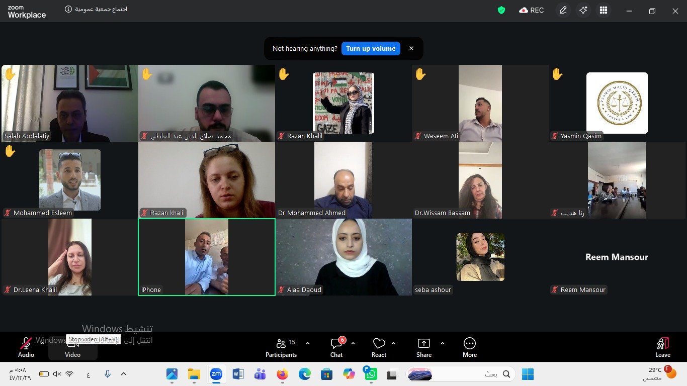Unmute the microphone with the Audio button
Image resolution: width=687 pixels, height=386 pixels.
[x=26, y=348]
